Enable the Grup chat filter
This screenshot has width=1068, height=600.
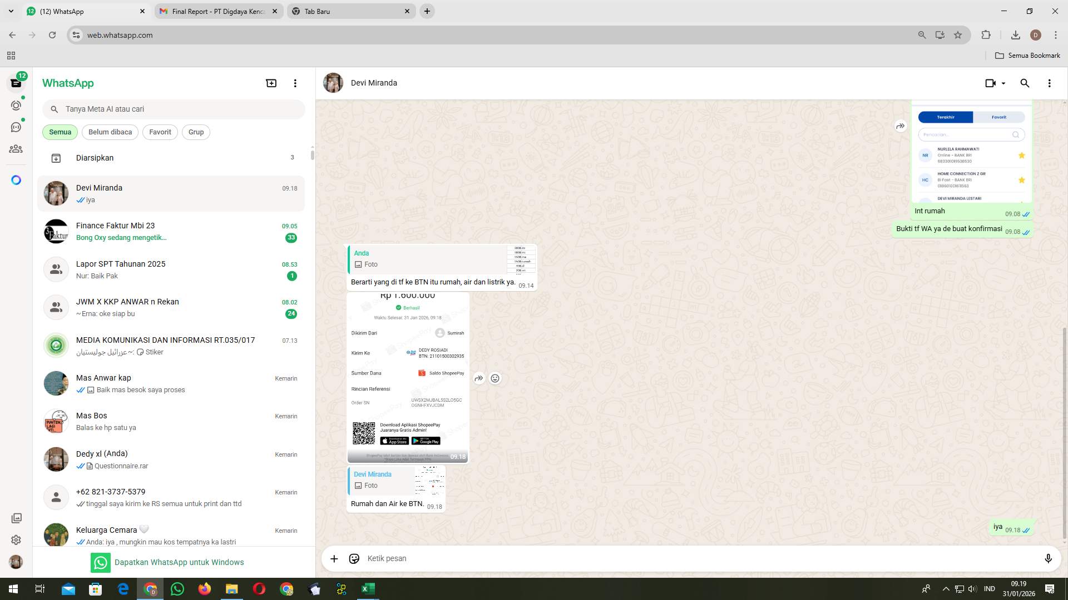click(196, 132)
